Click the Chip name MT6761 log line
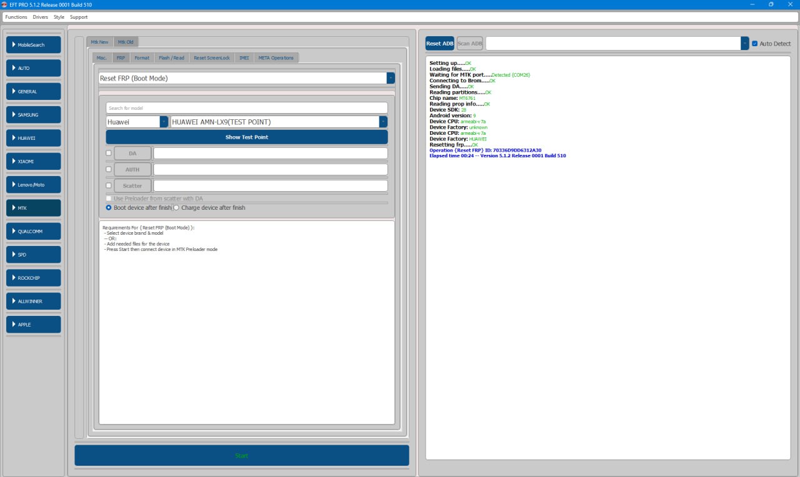 point(452,98)
